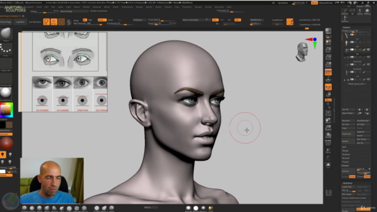Expand the Merge section
Screen dimensions: 377x212
345,151
